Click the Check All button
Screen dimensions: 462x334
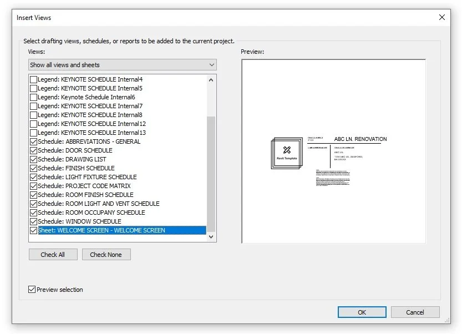[53, 254]
